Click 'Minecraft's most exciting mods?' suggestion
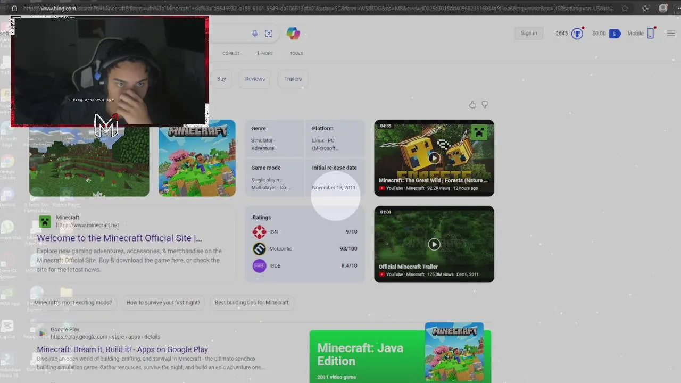This screenshot has width=681, height=383. [x=73, y=303]
